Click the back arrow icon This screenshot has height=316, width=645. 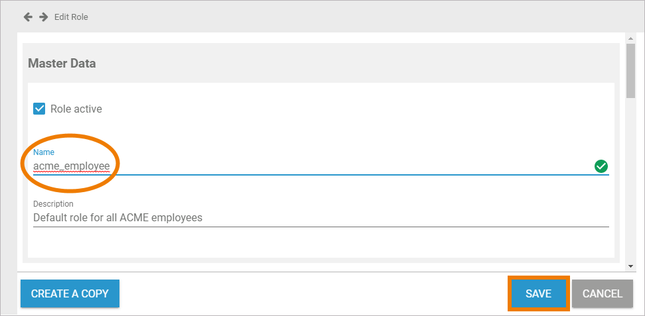(x=28, y=17)
